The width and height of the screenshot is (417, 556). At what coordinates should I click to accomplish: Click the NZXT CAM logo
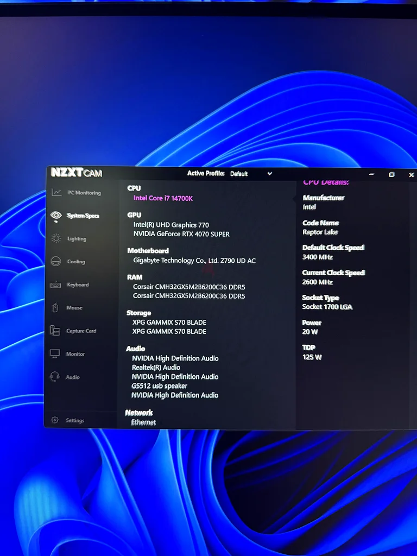click(76, 173)
